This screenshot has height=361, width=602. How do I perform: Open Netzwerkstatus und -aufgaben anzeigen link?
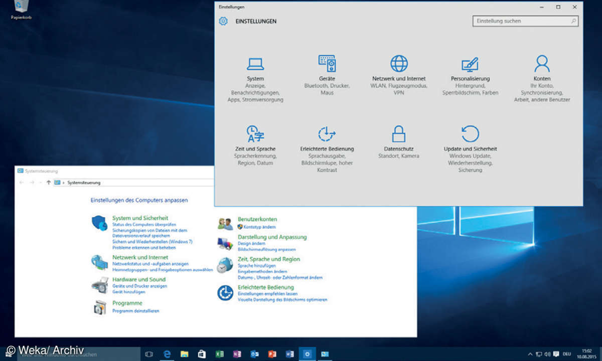click(x=150, y=264)
